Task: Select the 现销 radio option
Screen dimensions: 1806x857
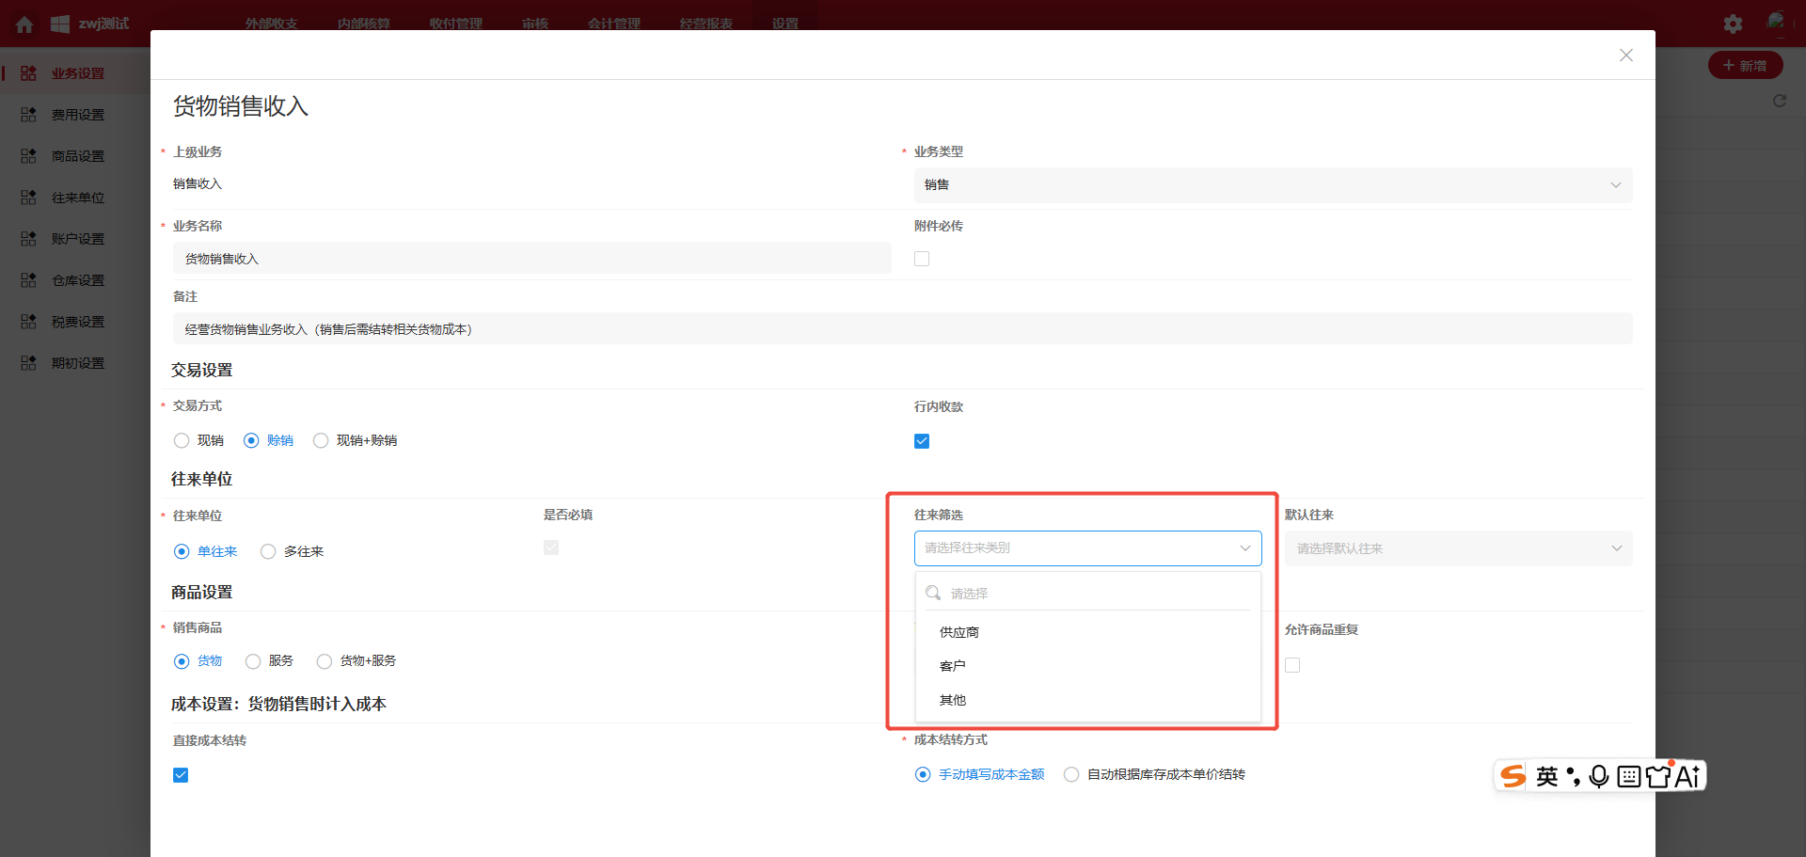Action: point(182,441)
